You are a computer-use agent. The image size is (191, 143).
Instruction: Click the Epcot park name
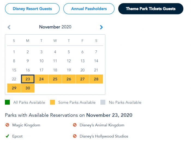pyautogui.click(x=17, y=136)
